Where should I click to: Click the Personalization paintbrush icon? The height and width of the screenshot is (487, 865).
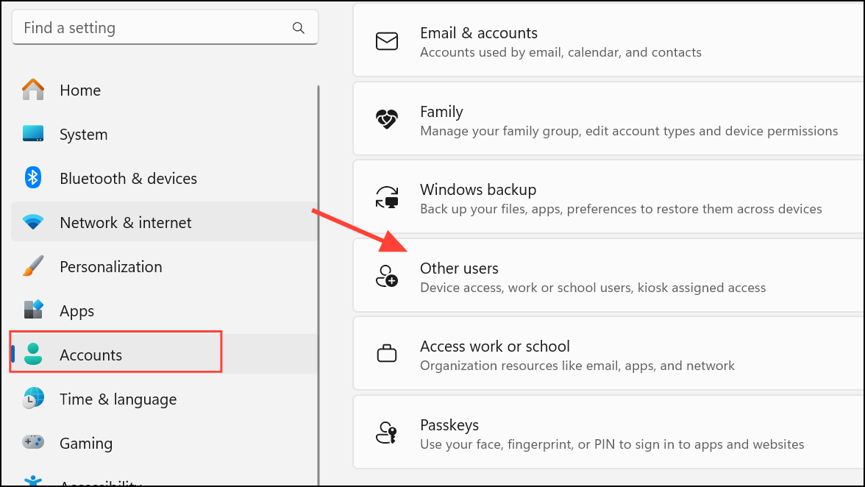[33, 266]
